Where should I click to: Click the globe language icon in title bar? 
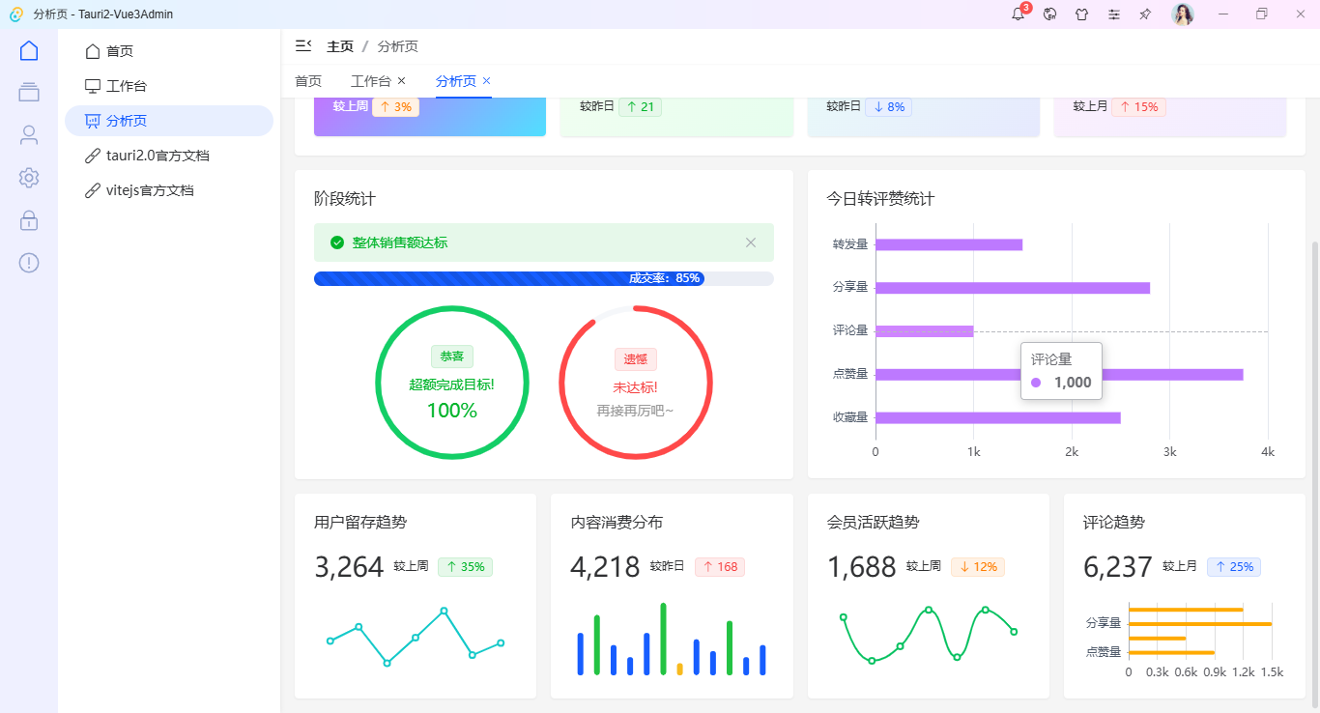coord(1050,14)
